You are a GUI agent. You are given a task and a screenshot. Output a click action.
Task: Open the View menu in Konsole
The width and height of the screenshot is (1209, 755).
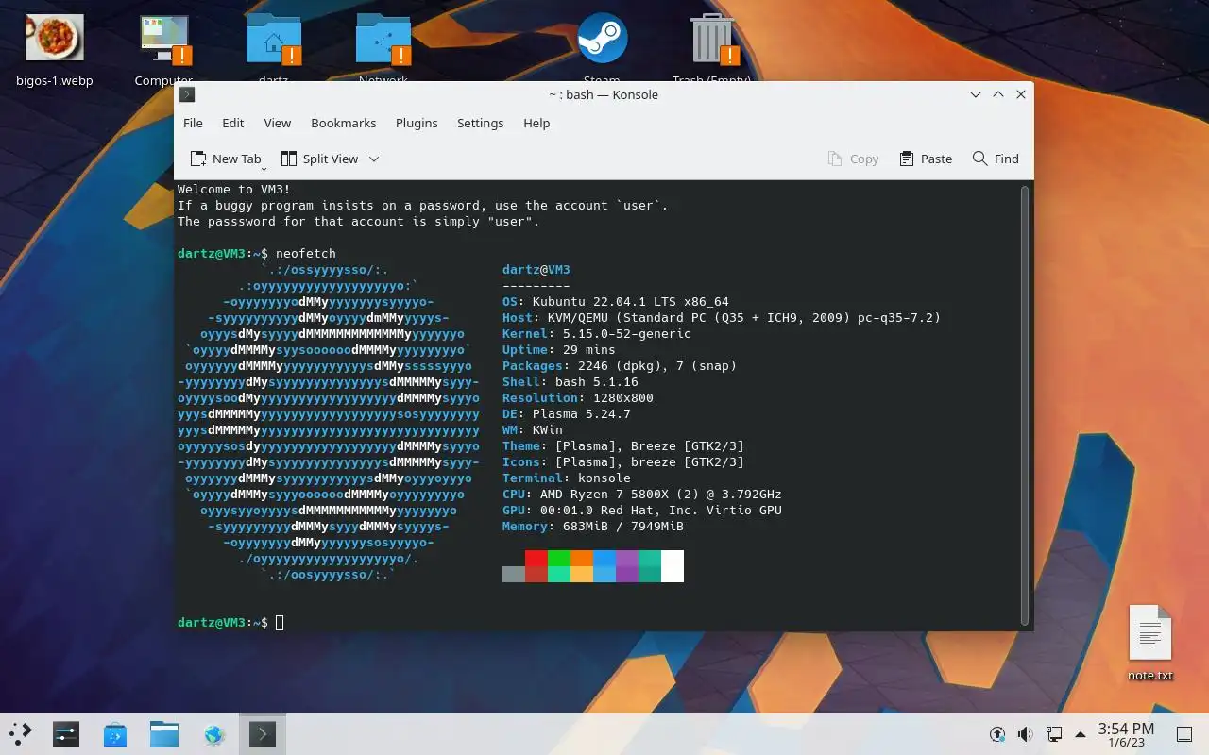click(278, 123)
